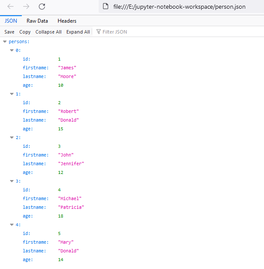Select the value "Mary"
Viewport: 264px width, 269px height.
point(66,242)
